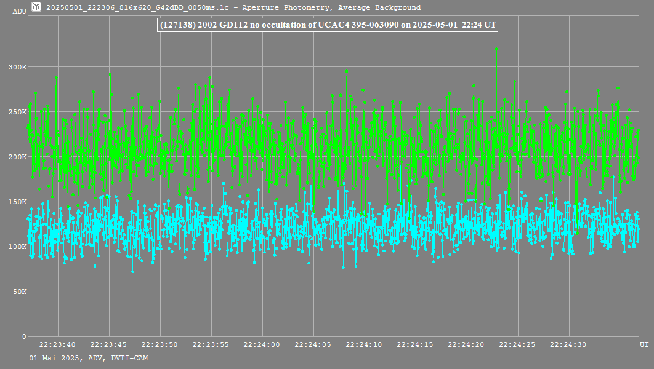654x369 pixels.
Task: Click the tallest green spike above 300K
Action: click(x=496, y=49)
